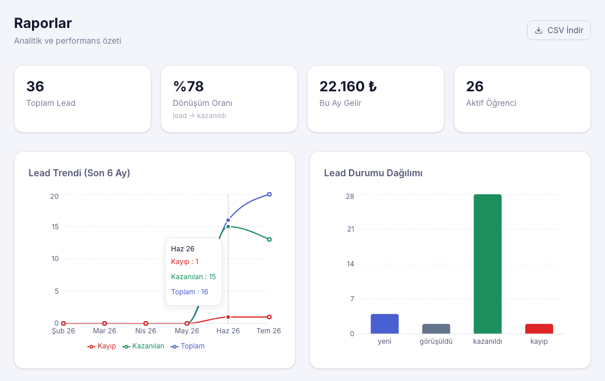Click "Kazanılan : 15" in the tooltip

click(193, 277)
